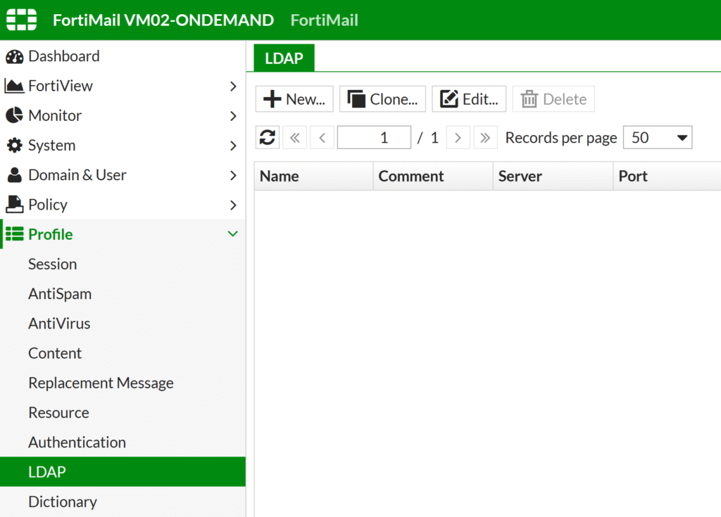This screenshot has width=721, height=517.
Task: Click the Policy sidebar icon
Action: (15, 204)
